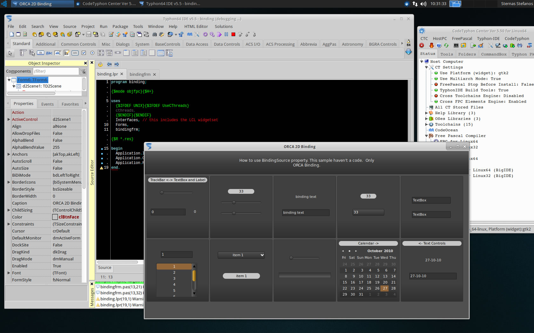
Task: Click the trackbar above the progress bar
Action: (304, 258)
